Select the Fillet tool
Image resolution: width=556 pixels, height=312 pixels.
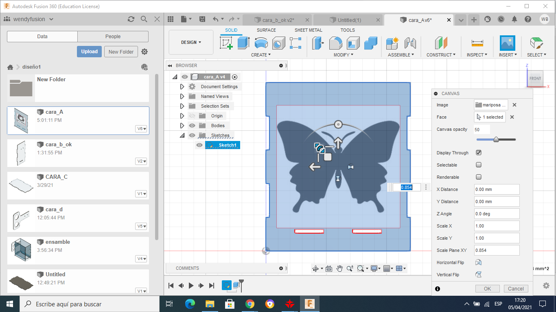[335, 43]
